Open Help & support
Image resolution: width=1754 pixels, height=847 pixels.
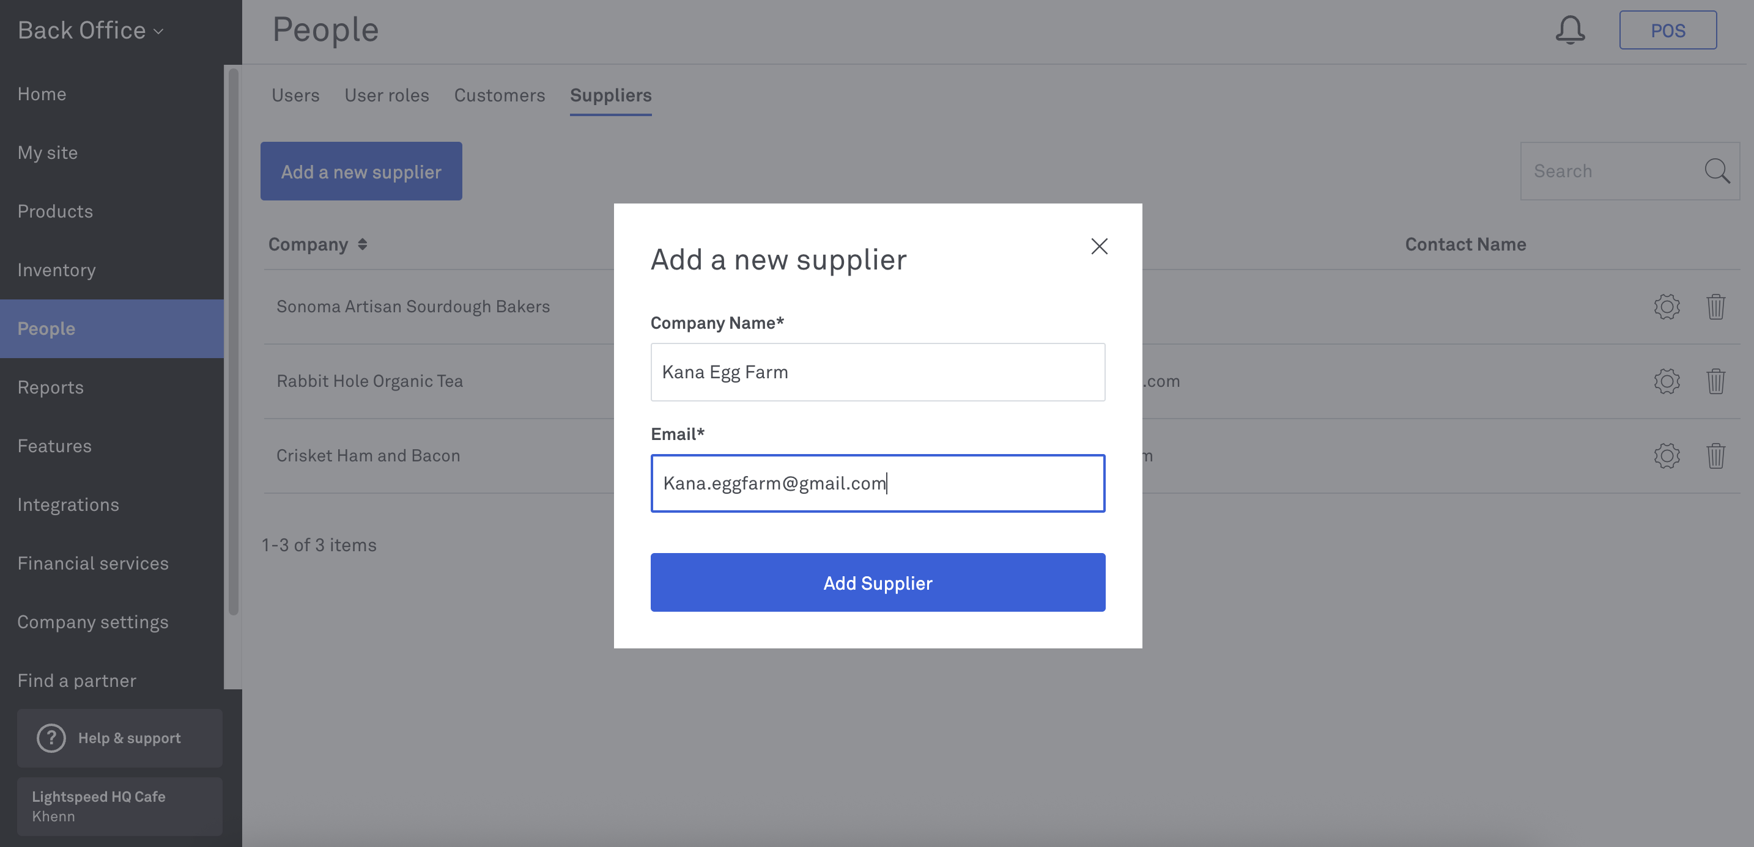(120, 738)
